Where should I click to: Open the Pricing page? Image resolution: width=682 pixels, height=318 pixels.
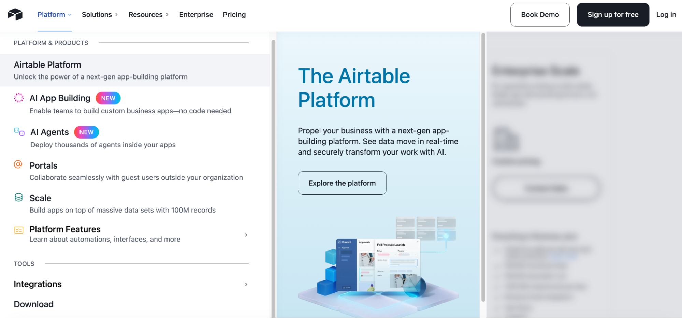234,14
